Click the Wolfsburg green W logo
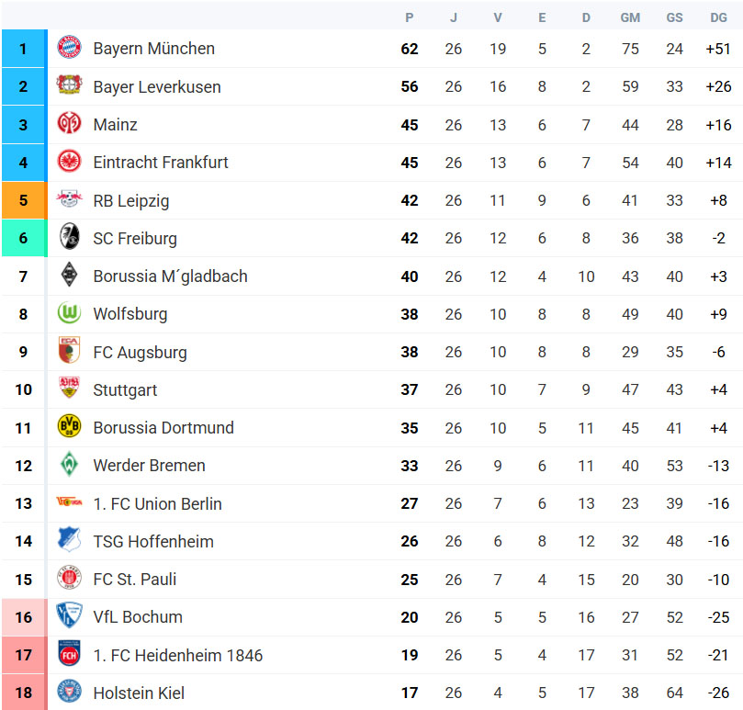This screenshot has height=710, width=743. (x=69, y=313)
